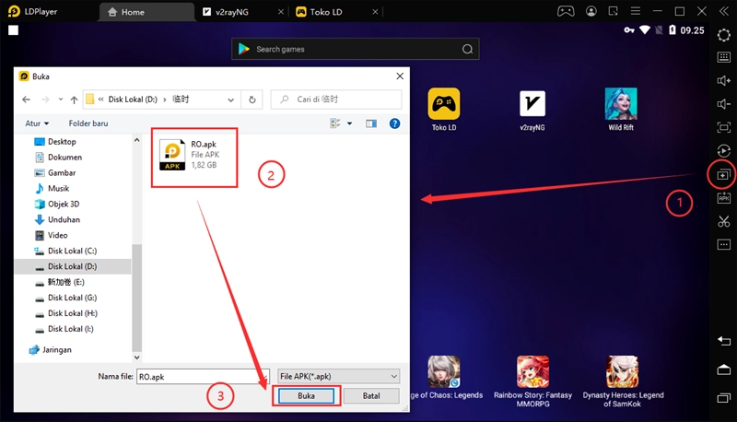
Task: Click the recent apps icon
Action: coord(724,398)
